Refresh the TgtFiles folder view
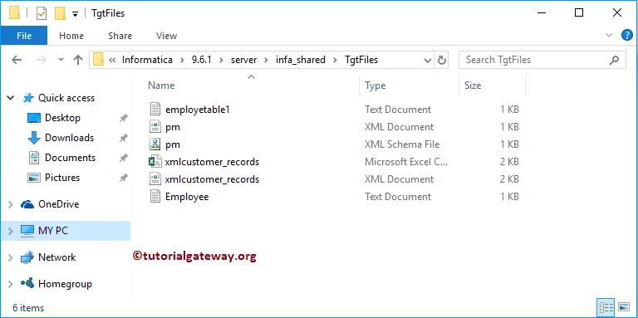638x318 pixels. coord(441,60)
